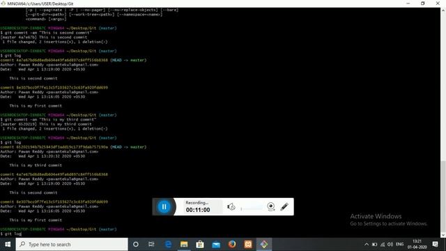Adjust the recorder volume slider
The height and width of the screenshot is (251, 446).
point(252,208)
